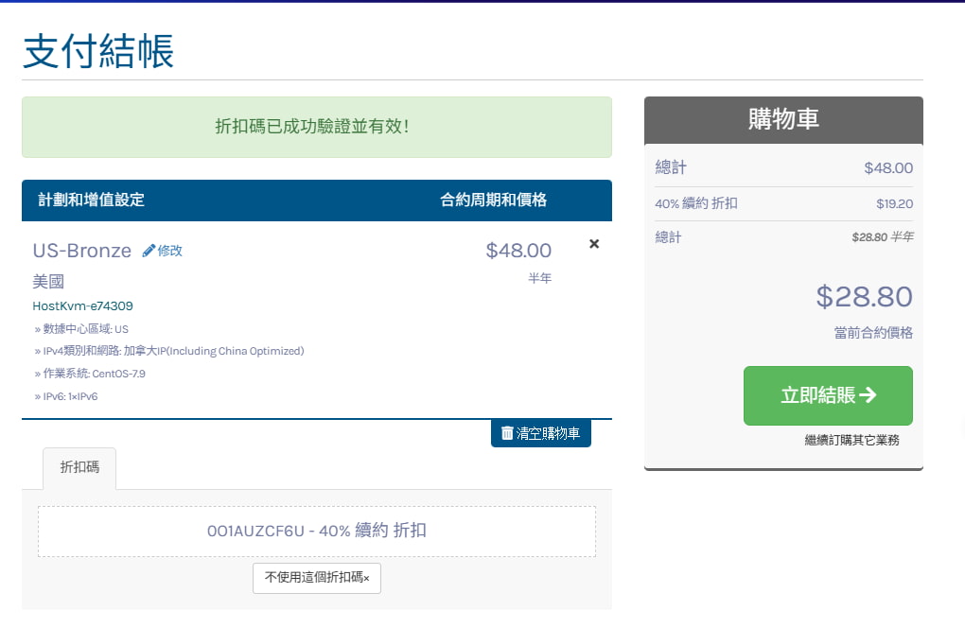Switch to the 折扣碼 tab
The image size is (965, 628).
coord(79,468)
